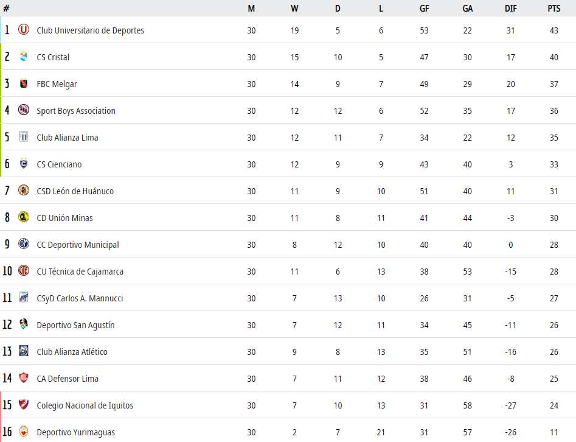Sort standings by GF column header
This screenshot has height=442, width=576.
[425, 9]
